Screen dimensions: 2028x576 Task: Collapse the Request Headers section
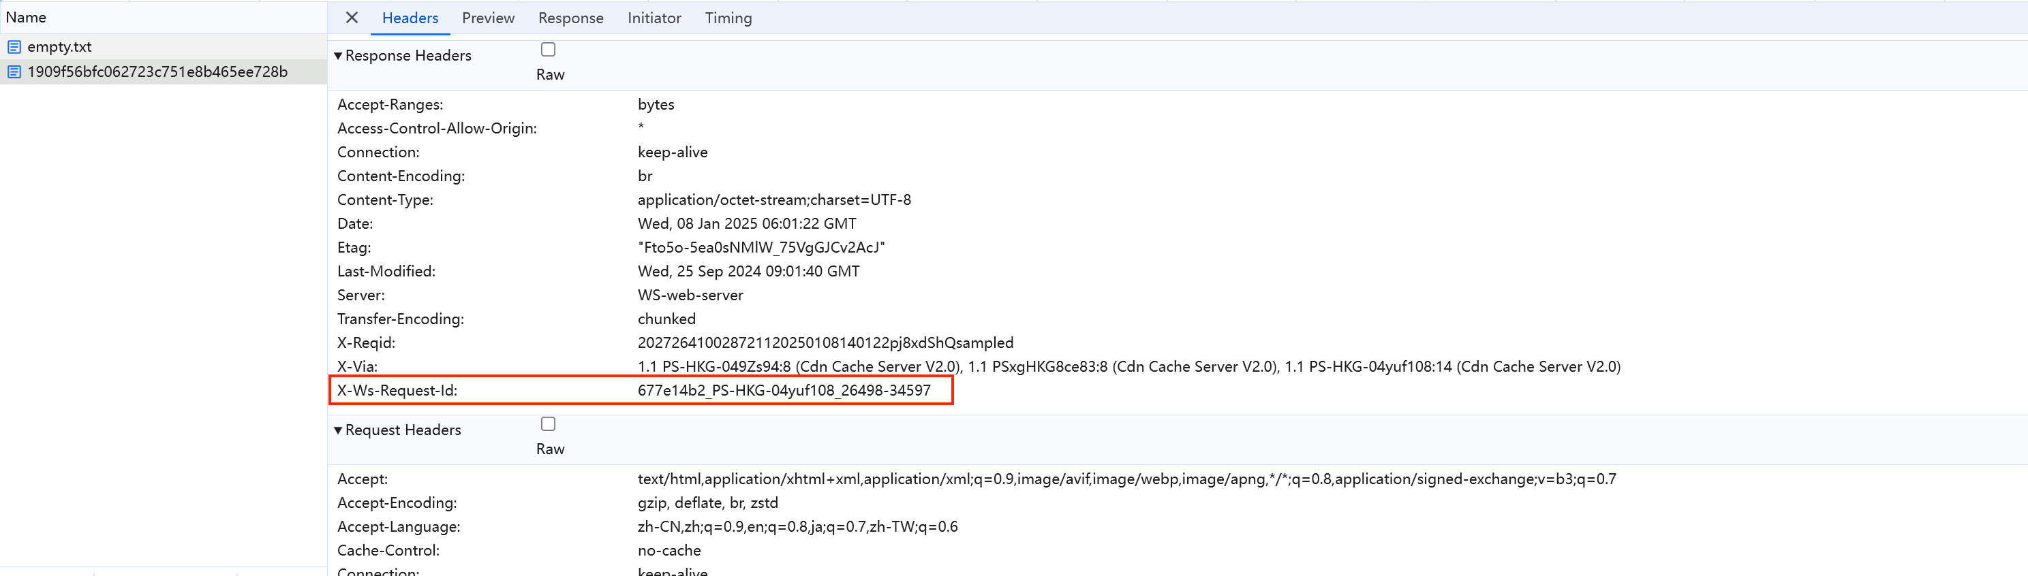click(x=339, y=430)
